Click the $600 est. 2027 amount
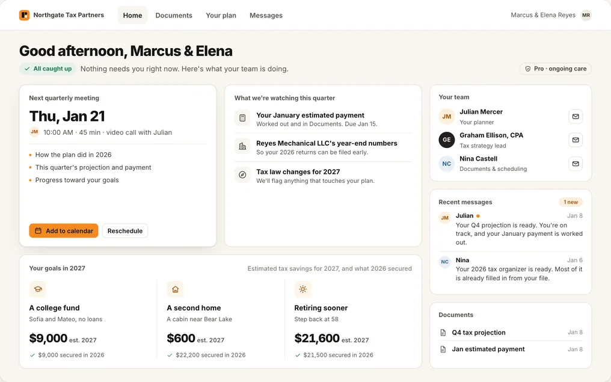Viewport: 611px width, 382px height. coord(195,338)
